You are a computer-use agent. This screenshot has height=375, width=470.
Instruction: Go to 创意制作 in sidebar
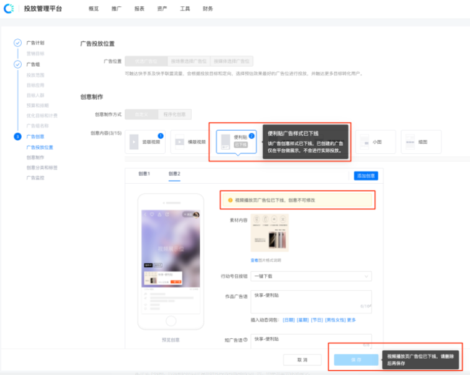tap(35, 158)
